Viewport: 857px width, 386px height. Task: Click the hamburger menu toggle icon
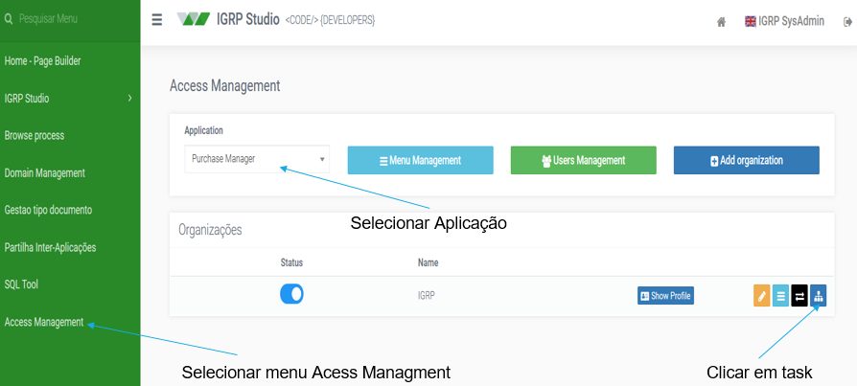point(157,20)
